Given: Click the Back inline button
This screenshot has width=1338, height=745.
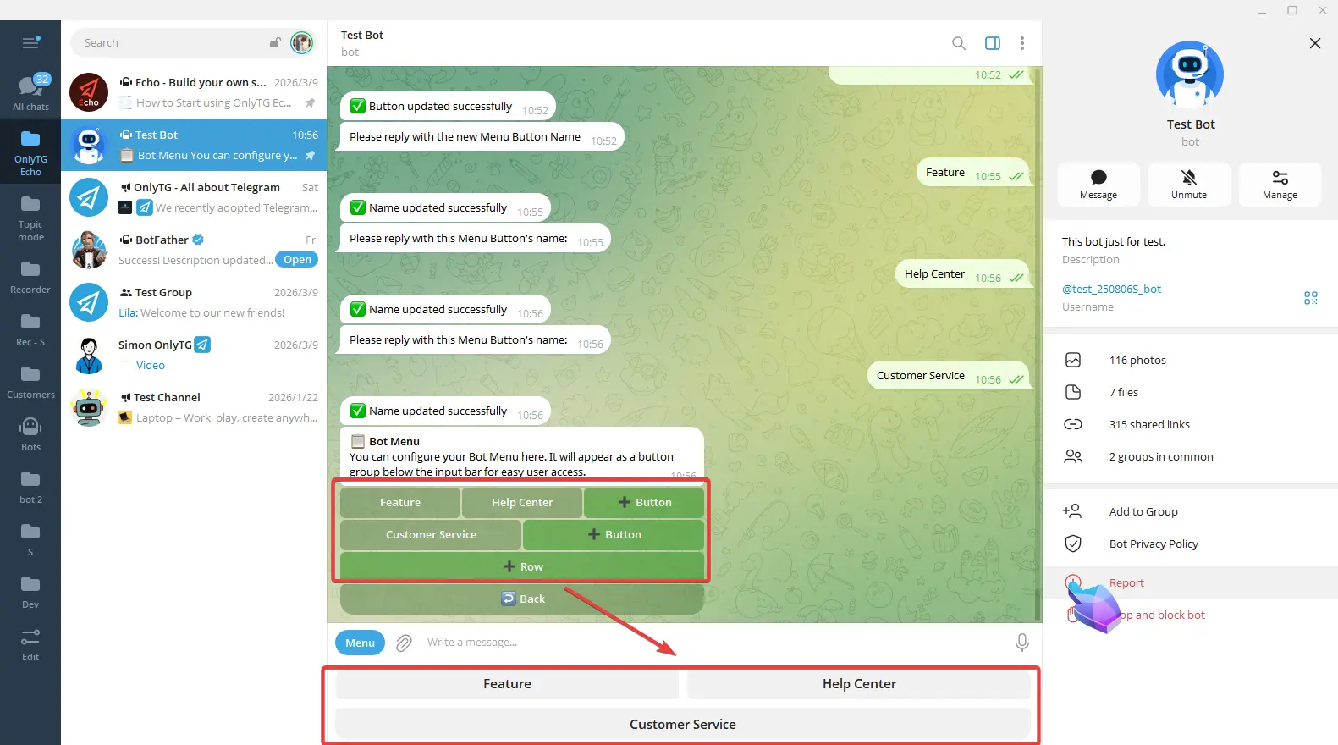Looking at the screenshot, I should (522, 599).
